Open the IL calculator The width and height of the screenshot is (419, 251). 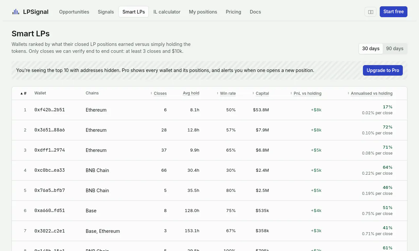[167, 12]
